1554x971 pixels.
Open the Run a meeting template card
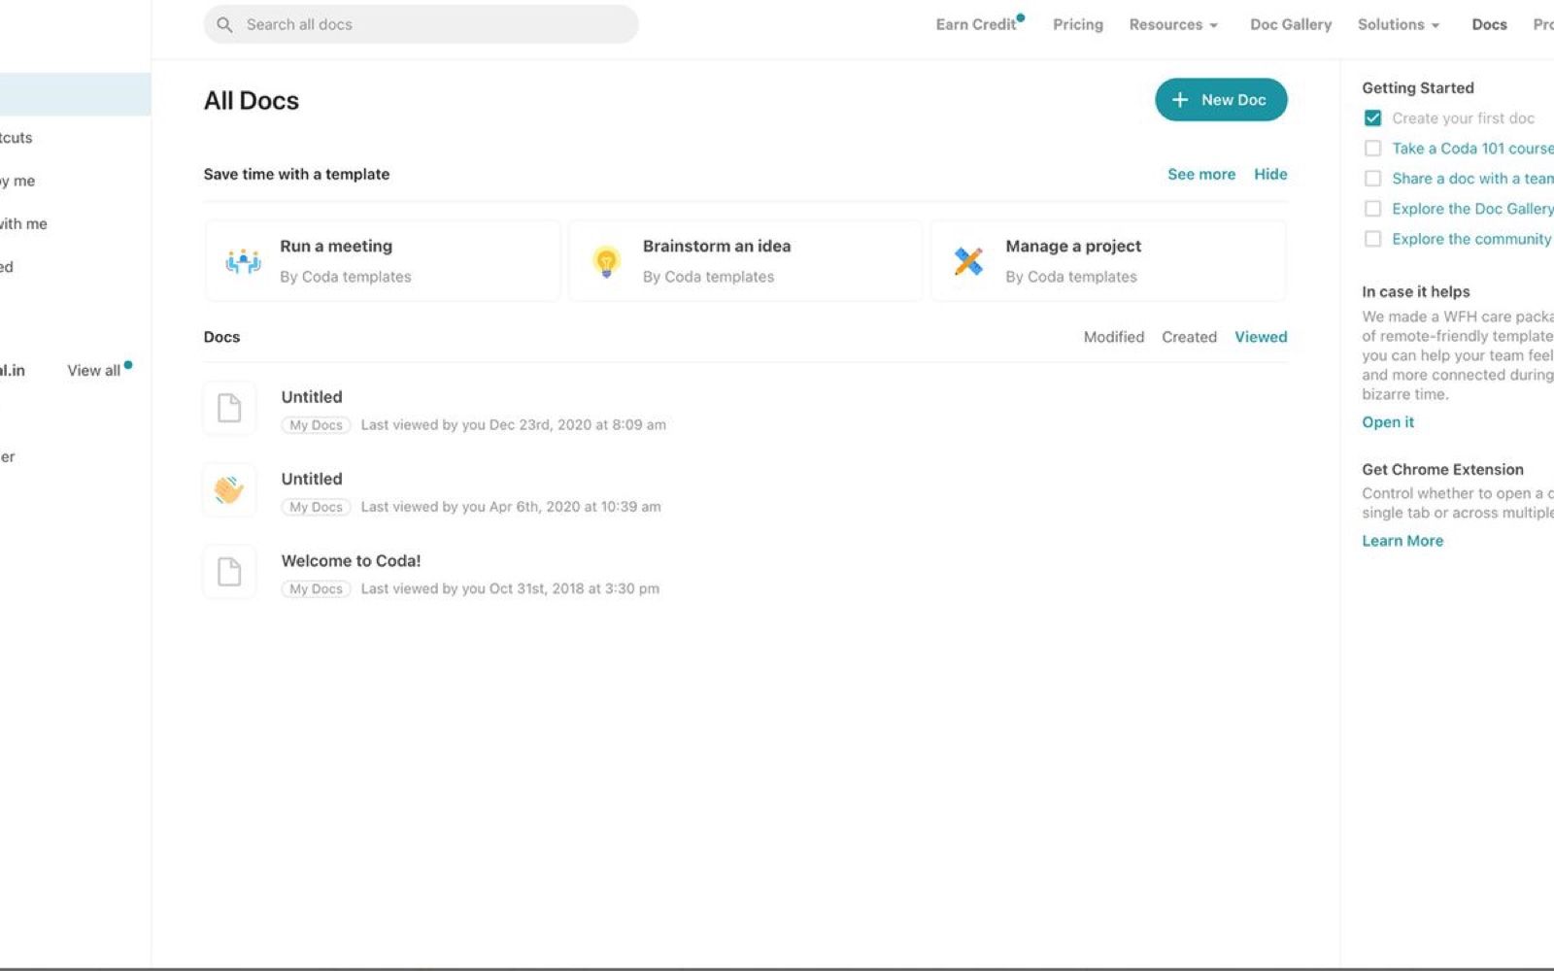click(x=383, y=260)
